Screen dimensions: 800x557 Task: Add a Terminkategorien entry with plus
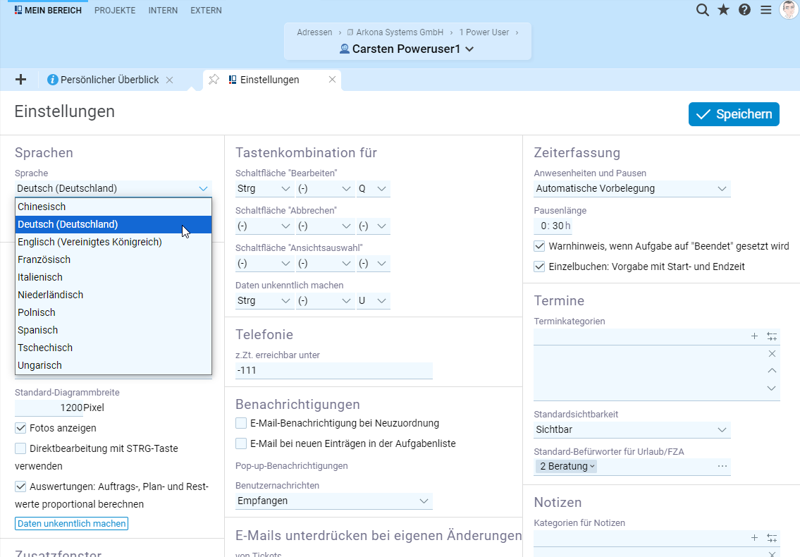point(755,336)
